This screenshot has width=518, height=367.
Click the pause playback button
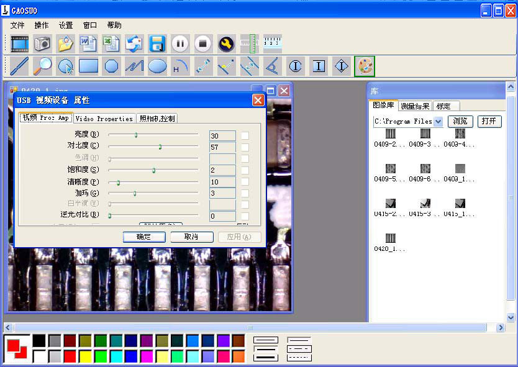point(180,43)
